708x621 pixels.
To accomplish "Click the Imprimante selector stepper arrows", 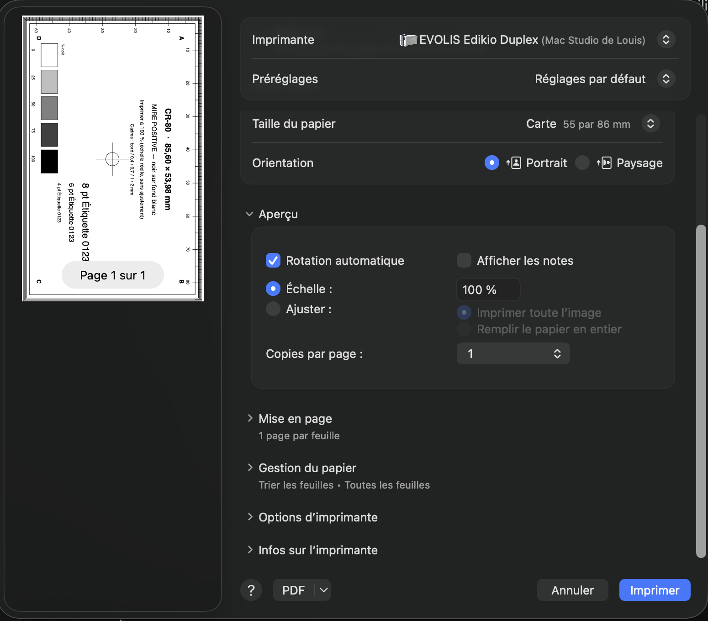I will click(x=666, y=40).
